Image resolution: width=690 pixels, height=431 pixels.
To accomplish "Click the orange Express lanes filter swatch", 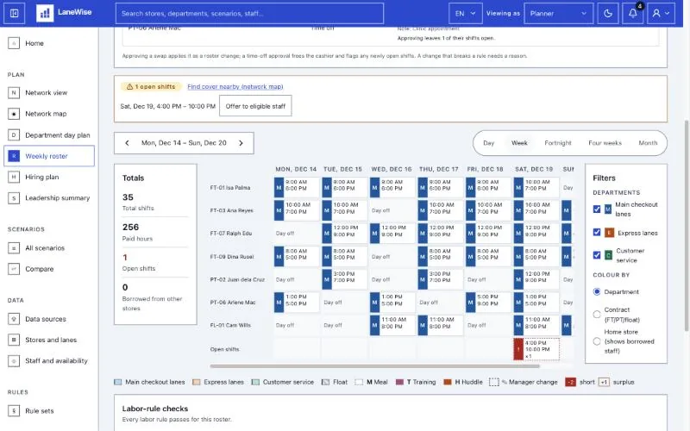I will [x=609, y=233].
